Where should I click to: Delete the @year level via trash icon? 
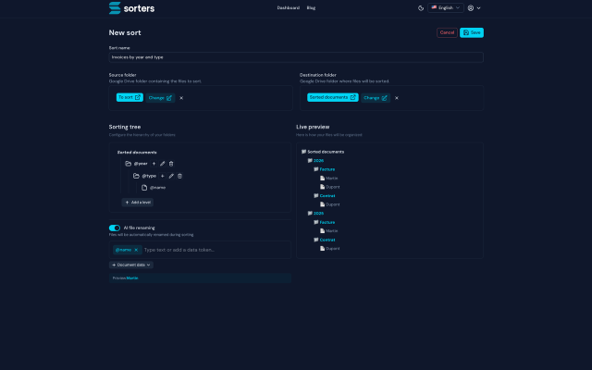pos(171,164)
